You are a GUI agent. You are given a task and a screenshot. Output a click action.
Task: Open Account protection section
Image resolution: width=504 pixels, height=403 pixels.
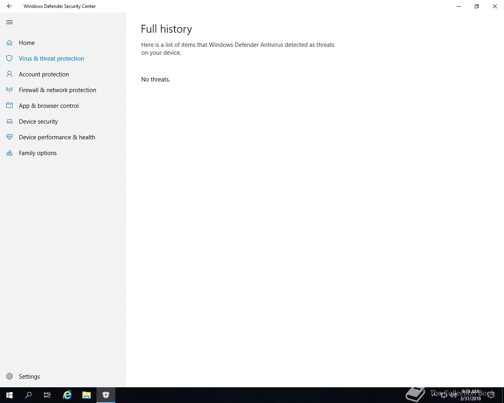[44, 74]
